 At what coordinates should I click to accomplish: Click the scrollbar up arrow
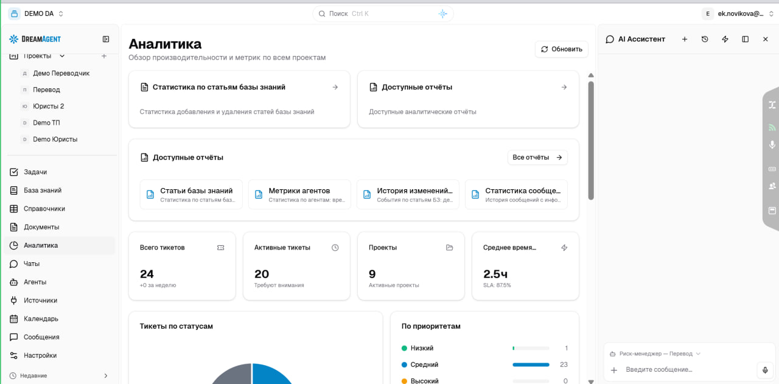click(591, 75)
